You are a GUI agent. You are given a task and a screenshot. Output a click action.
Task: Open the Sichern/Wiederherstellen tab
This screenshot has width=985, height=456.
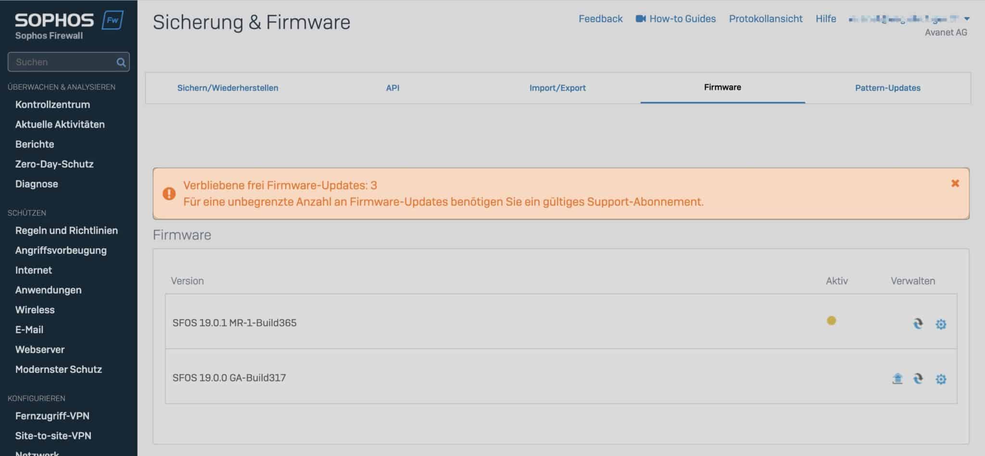[x=228, y=88]
